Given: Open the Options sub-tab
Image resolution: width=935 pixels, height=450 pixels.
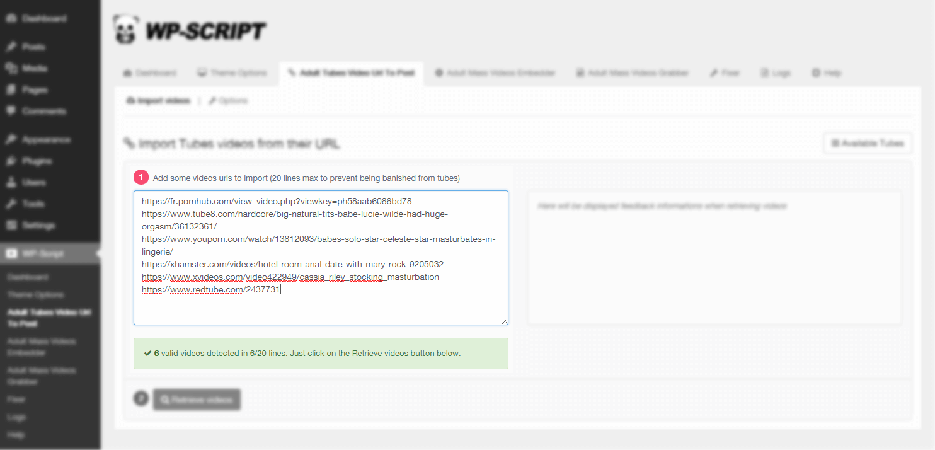Looking at the screenshot, I should click(228, 101).
